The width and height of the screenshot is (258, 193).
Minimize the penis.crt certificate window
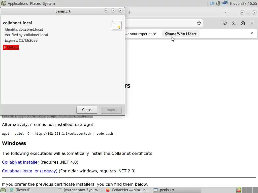click(x=106, y=11)
